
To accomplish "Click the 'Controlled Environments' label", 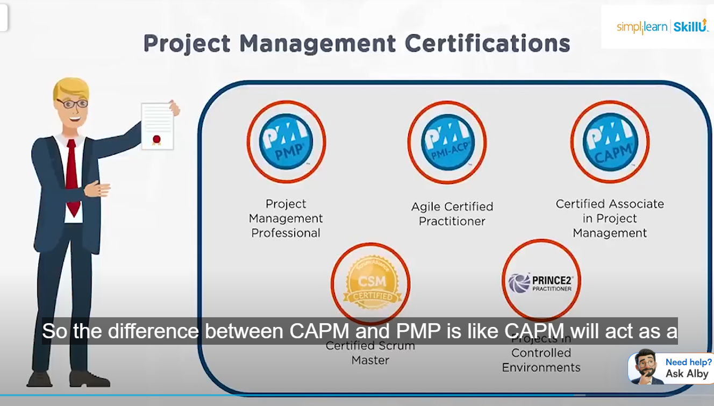I will [x=541, y=360].
